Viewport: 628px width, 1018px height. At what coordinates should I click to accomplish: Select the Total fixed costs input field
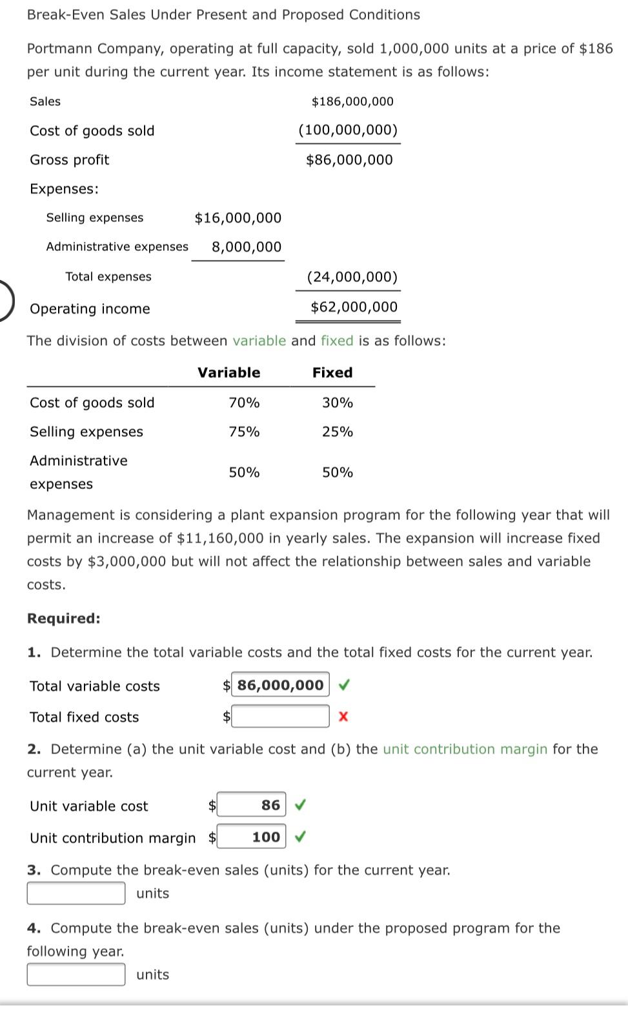click(x=279, y=716)
